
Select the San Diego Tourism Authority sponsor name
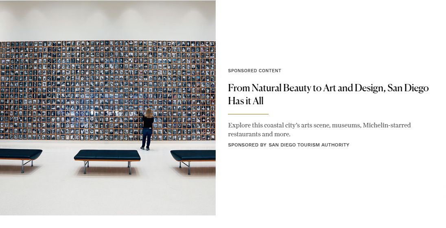[x=309, y=145]
